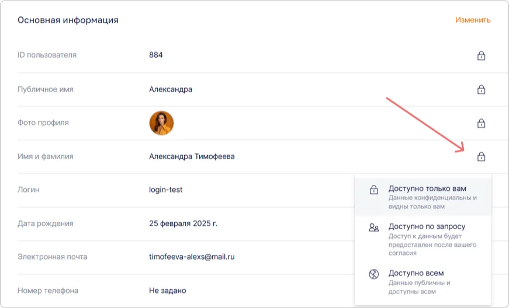
Task: Open privacy lock for Публичное имя
Action: pos(481,89)
